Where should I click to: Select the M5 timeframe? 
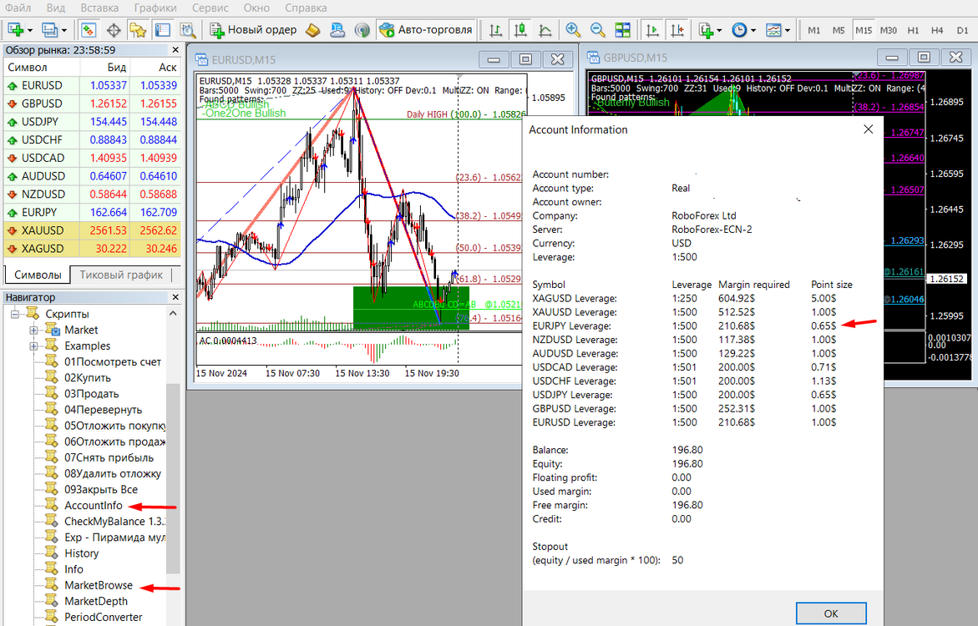point(839,30)
